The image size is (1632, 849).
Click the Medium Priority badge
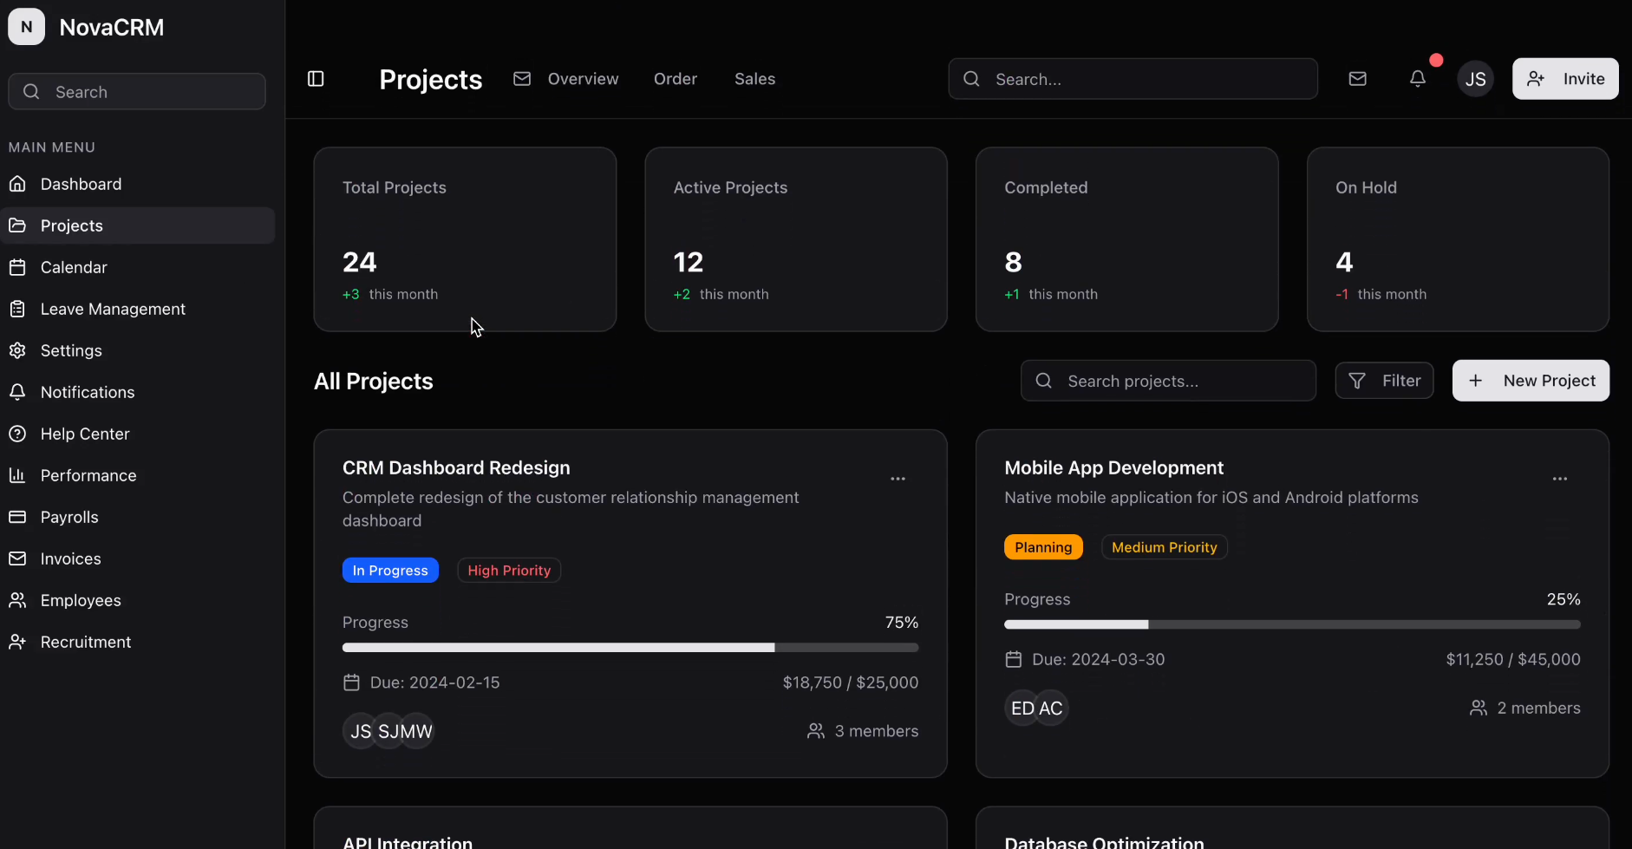(x=1165, y=547)
